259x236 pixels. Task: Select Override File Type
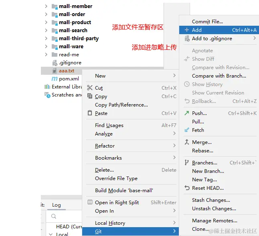click(x=130, y=178)
